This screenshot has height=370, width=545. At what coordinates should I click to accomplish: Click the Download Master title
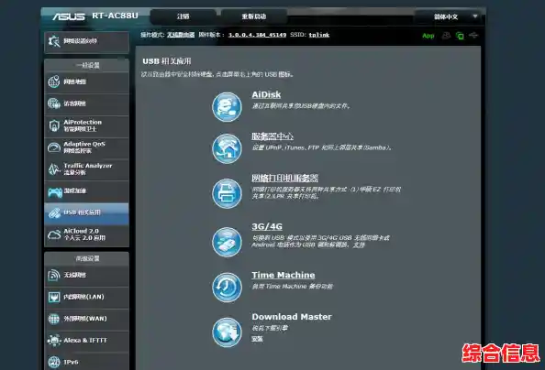[292, 317]
